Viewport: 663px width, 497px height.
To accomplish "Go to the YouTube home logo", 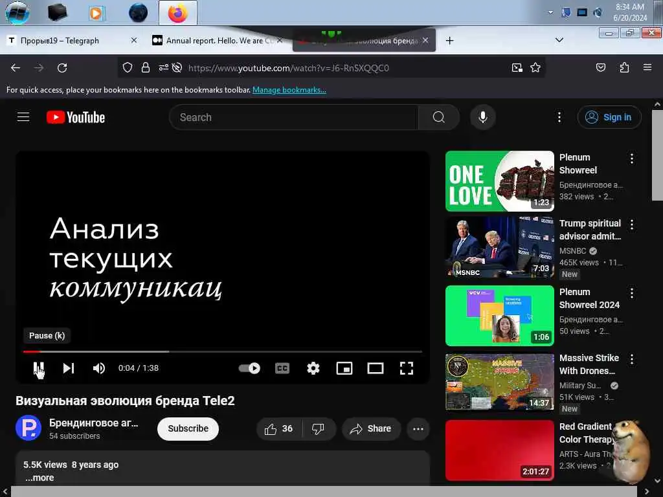I will coord(76,117).
